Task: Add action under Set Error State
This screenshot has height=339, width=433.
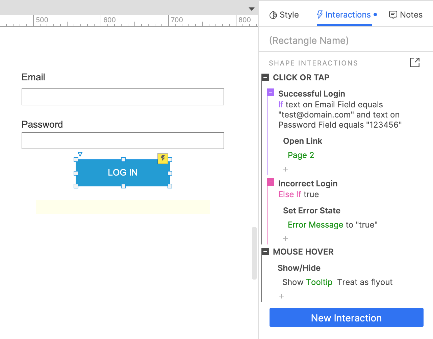Action: [x=285, y=239]
